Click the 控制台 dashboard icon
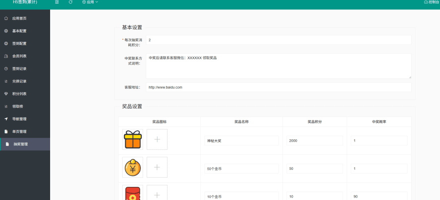The image size is (440, 200). point(426,2)
